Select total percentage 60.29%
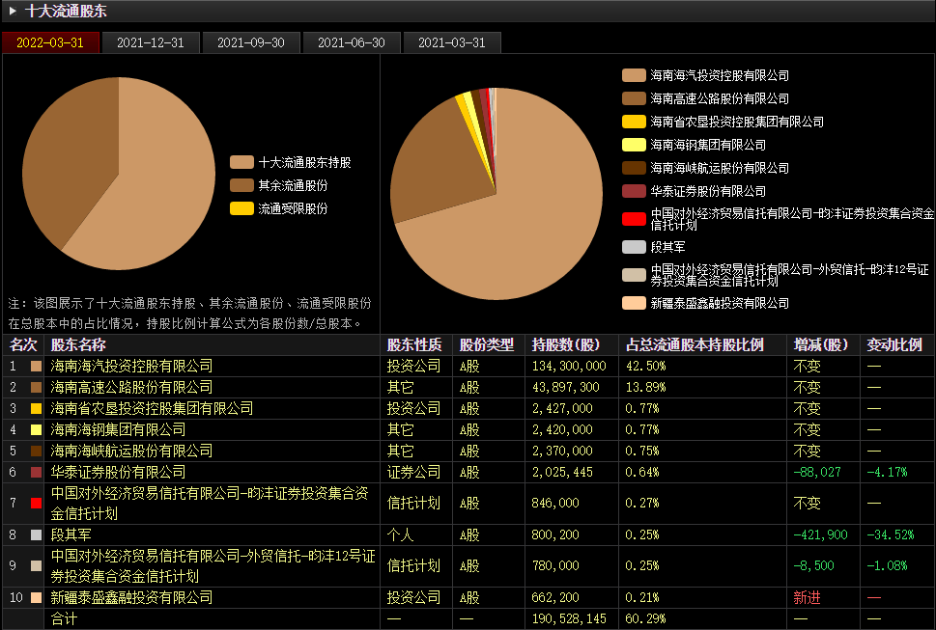Viewport: 936px width, 630px height. pyautogui.click(x=645, y=618)
